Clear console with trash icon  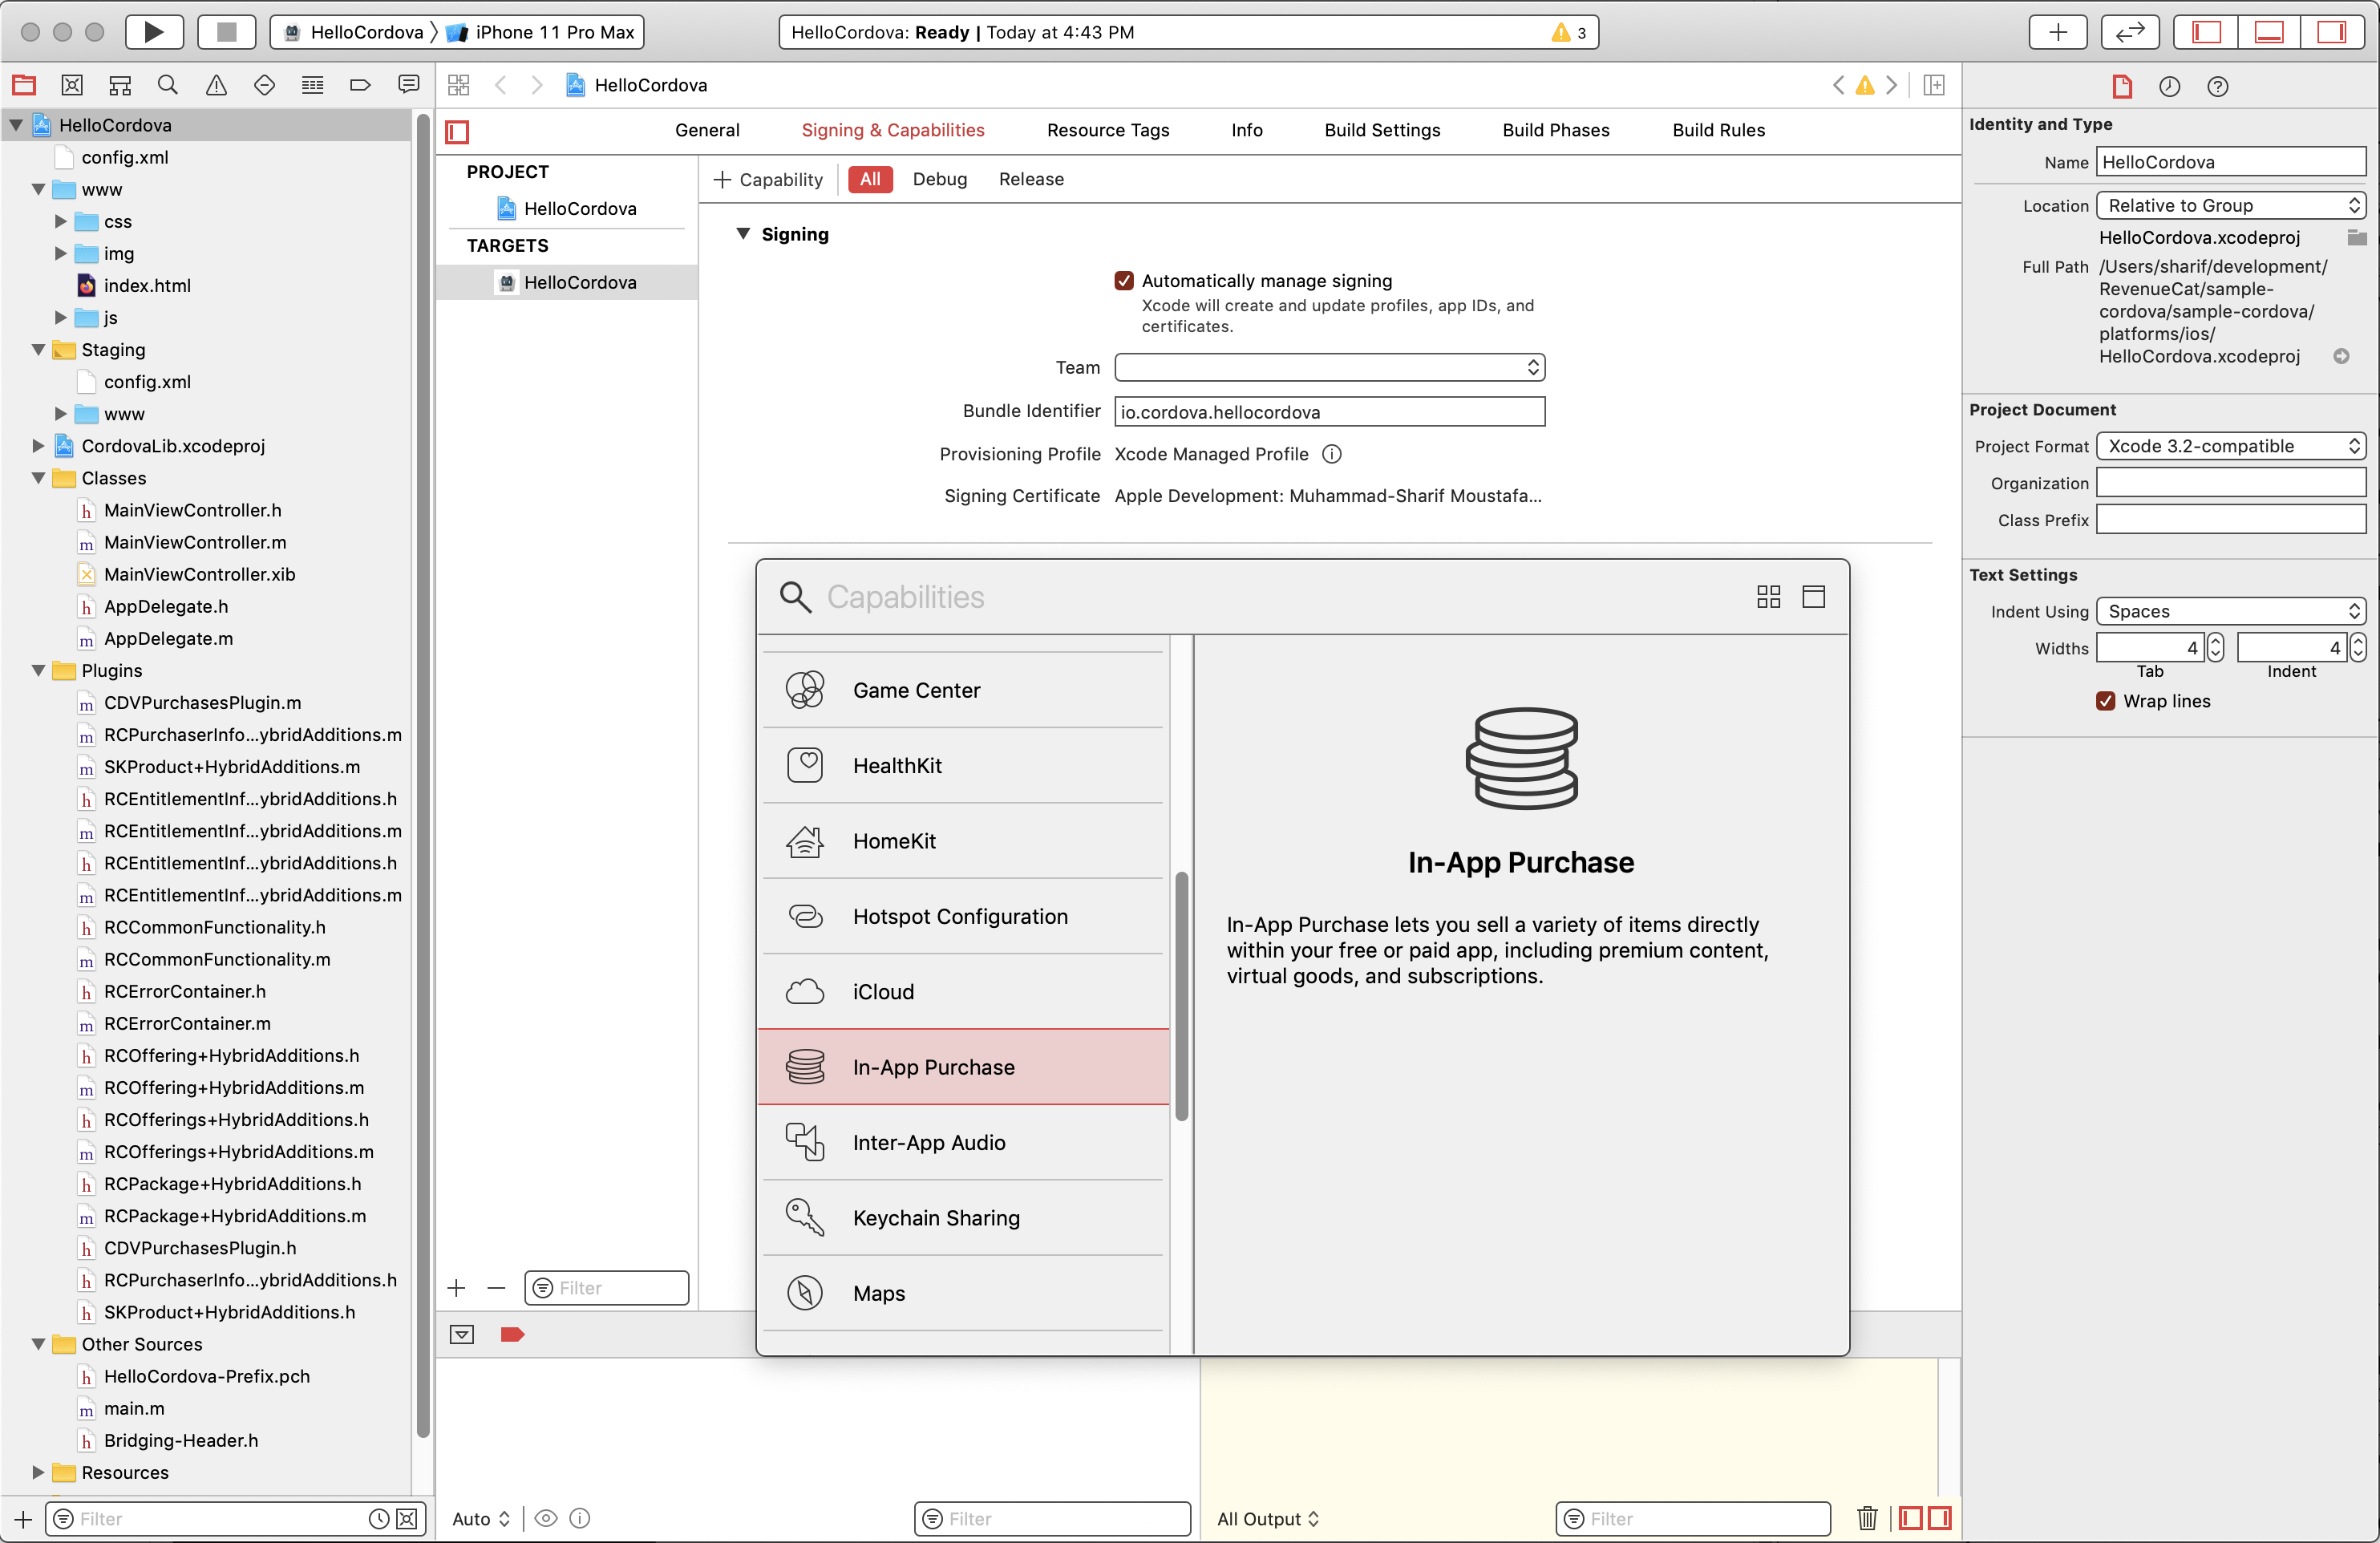pos(1866,1518)
